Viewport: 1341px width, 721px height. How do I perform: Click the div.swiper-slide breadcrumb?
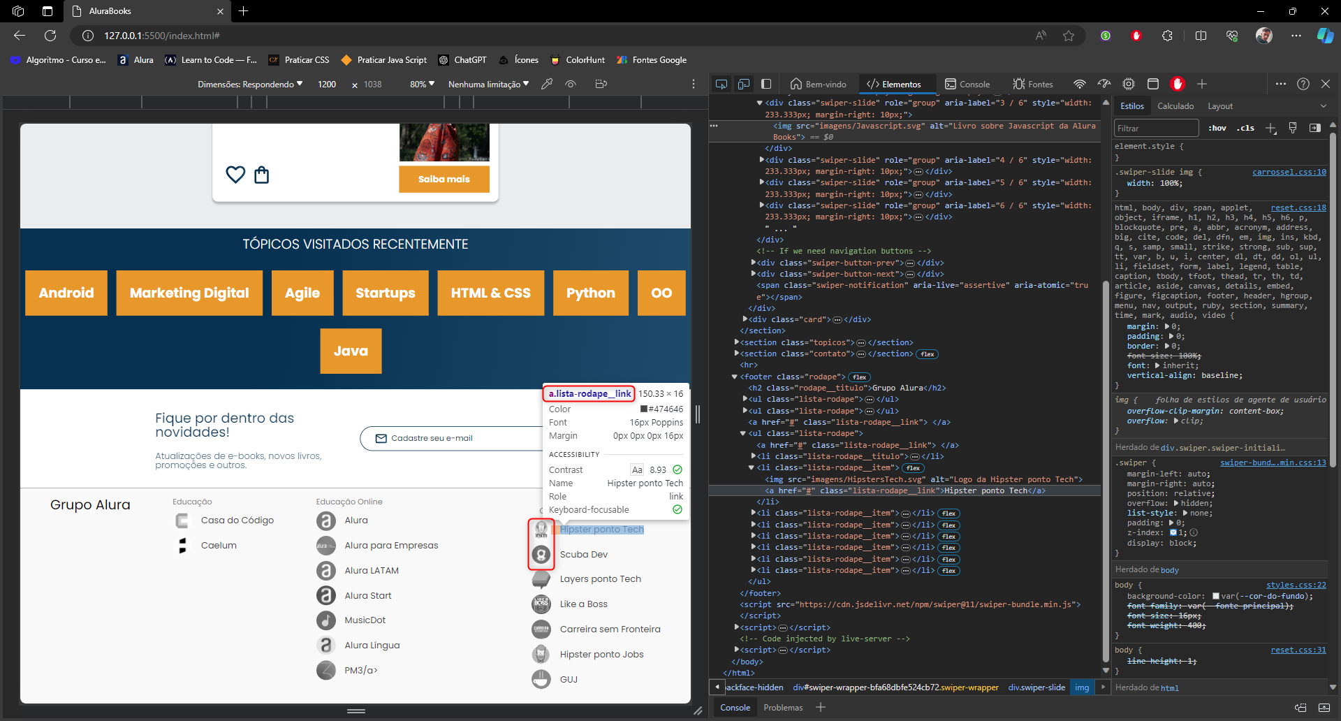pyautogui.click(x=1036, y=687)
